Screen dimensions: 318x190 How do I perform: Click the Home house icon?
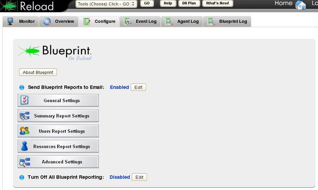(301, 5)
